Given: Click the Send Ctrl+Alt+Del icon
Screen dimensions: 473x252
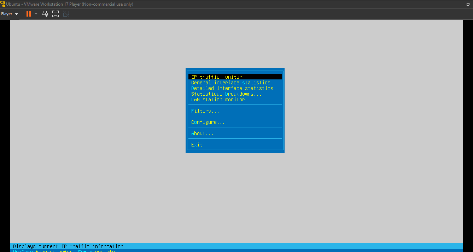Looking at the screenshot, I should (45, 14).
